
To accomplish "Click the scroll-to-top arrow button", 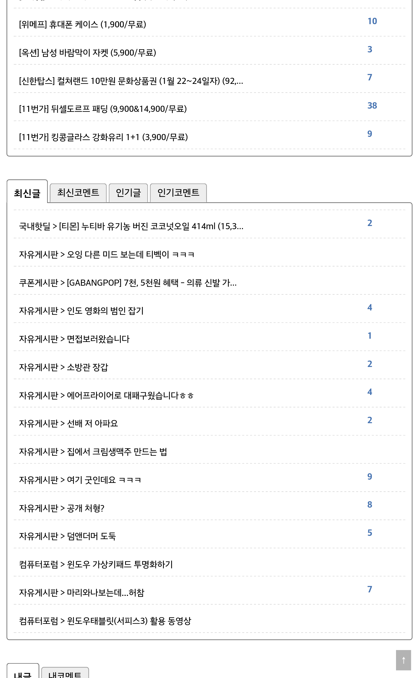I will tap(403, 660).
